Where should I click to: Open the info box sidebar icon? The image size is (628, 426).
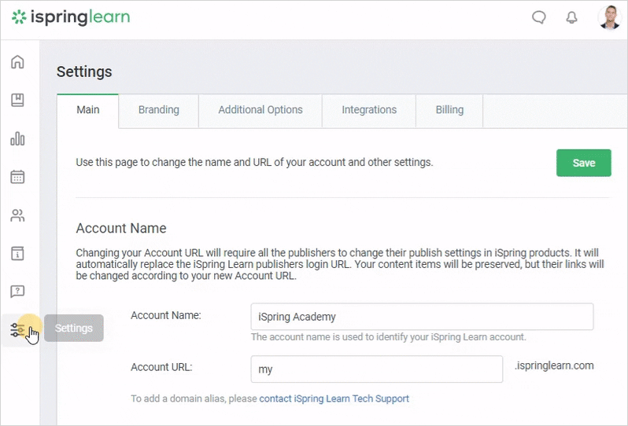[x=17, y=253]
